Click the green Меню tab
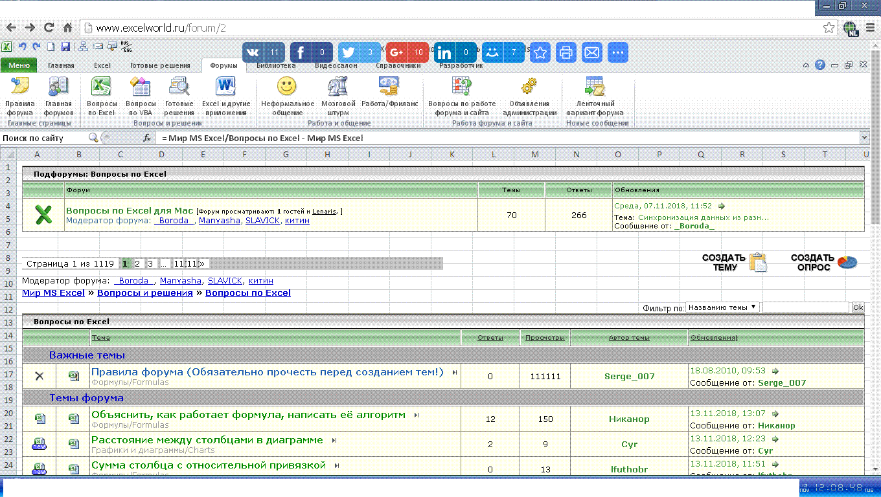This screenshot has width=881, height=497. 19,65
